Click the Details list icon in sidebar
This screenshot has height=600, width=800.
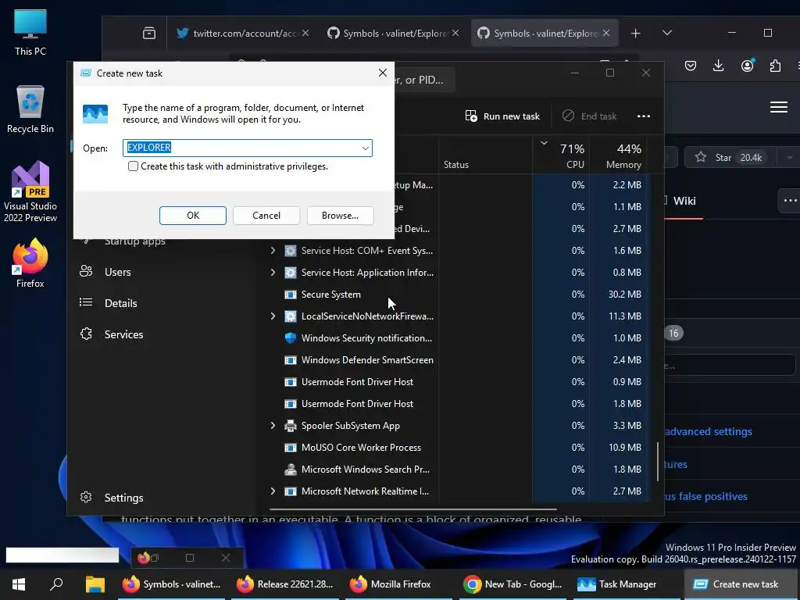coord(86,302)
